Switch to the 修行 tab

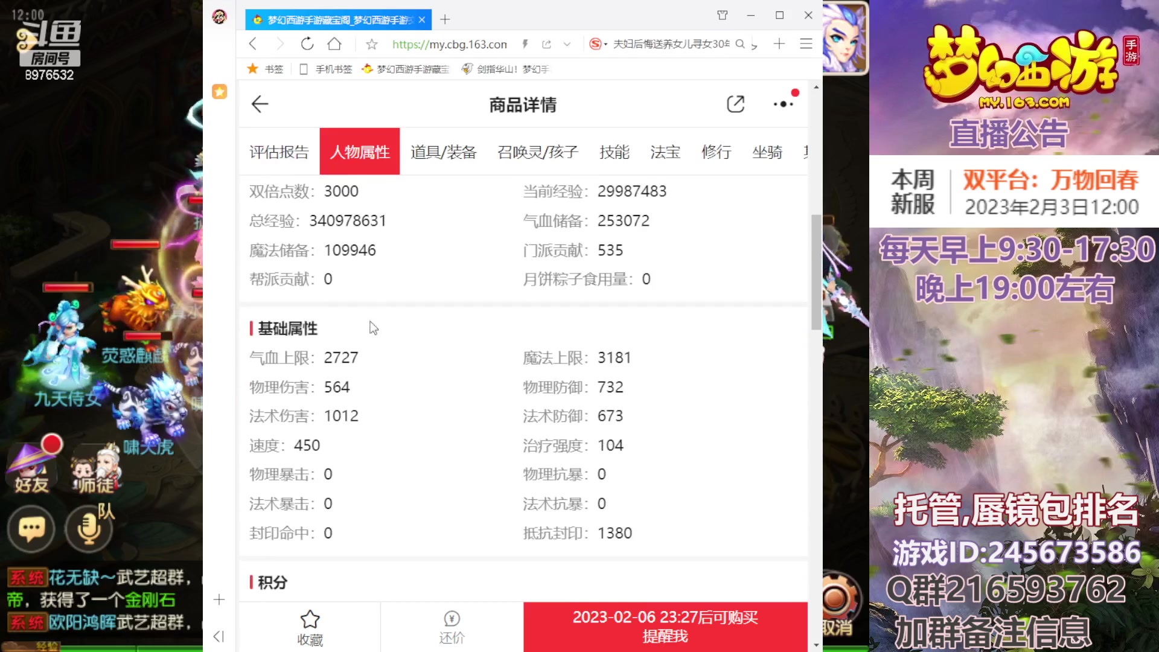(717, 152)
